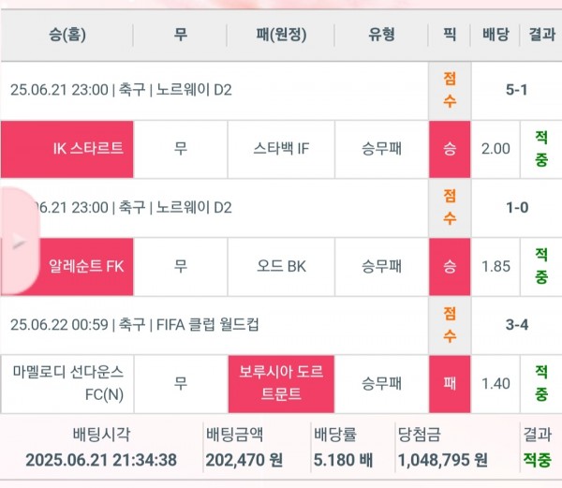Click the play arrow on left edge
The height and width of the screenshot is (488, 562).
click(x=17, y=241)
